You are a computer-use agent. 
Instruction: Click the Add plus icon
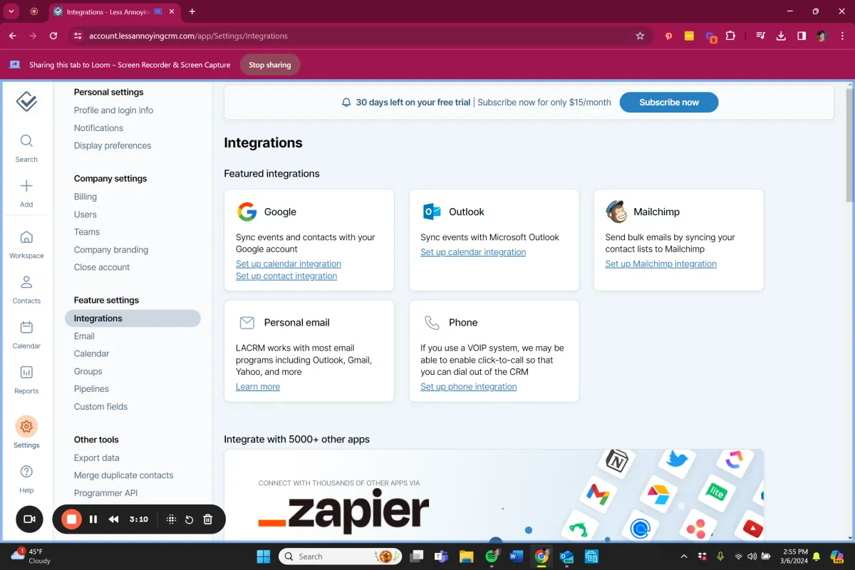pos(26,187)
